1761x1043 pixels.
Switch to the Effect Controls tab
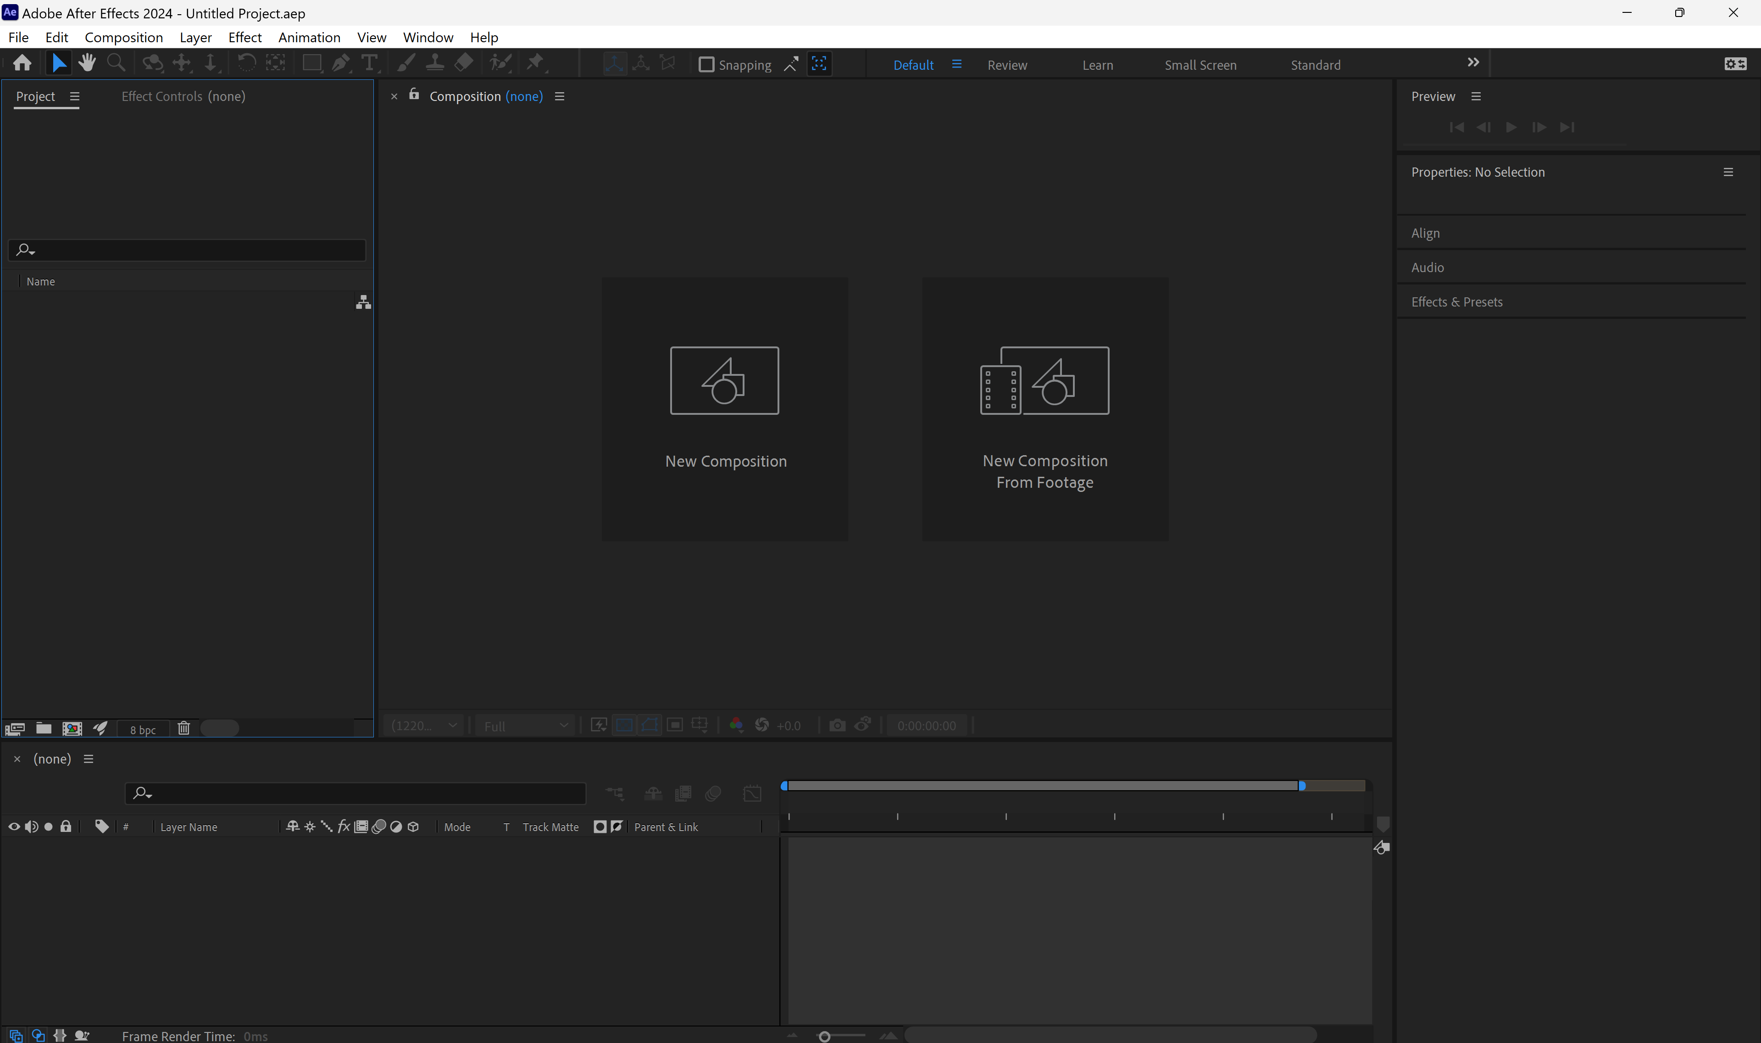pos(161,96)
